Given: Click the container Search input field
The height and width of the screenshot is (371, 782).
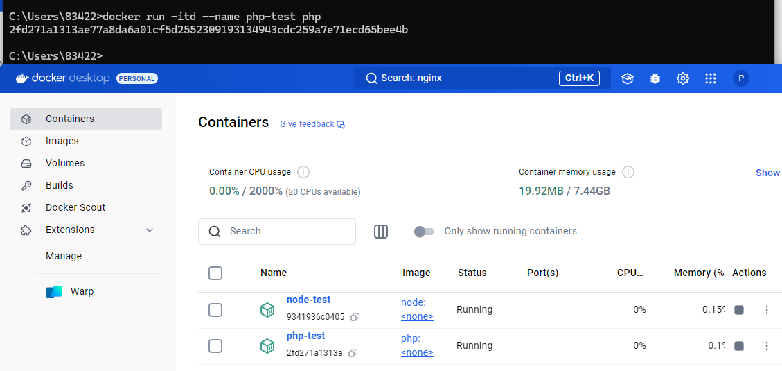Looking at the screenshot, I should coord(287,232).
